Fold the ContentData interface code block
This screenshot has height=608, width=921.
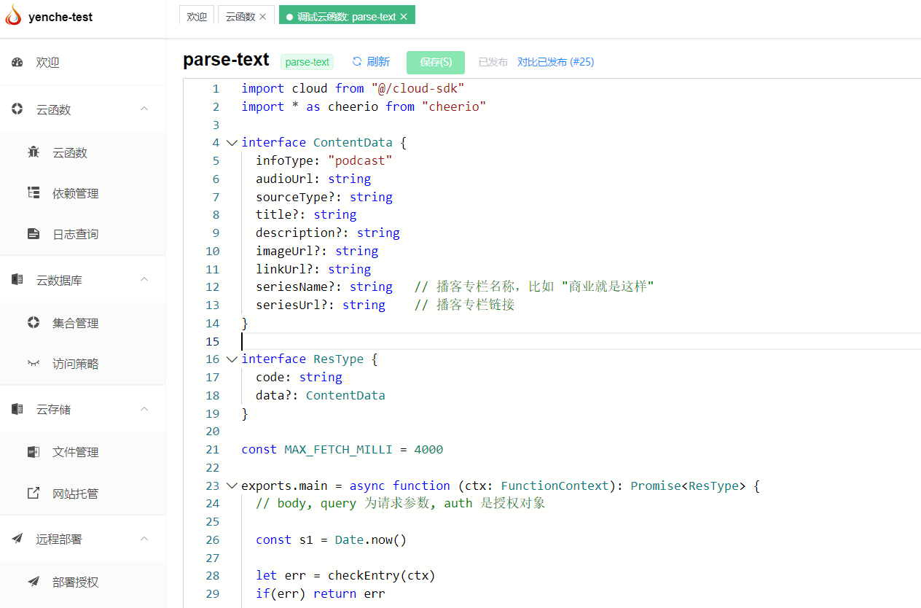pos(232,143)
